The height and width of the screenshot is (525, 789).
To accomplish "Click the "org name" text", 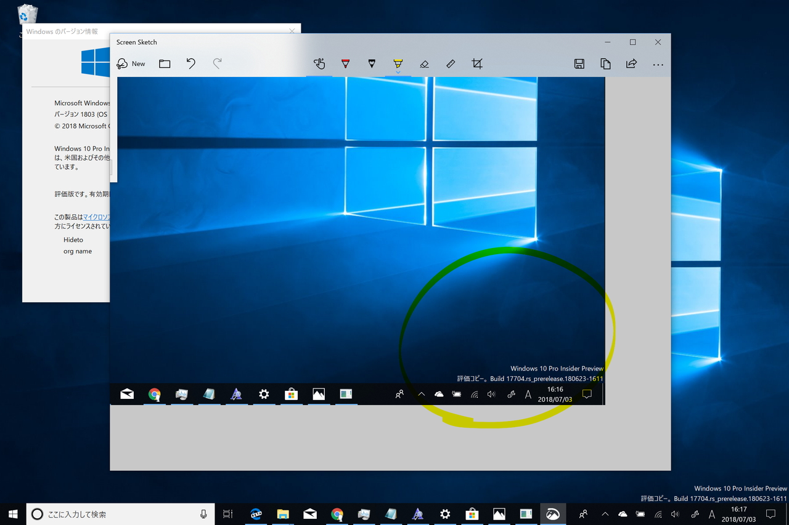I will click(x=78, y=251).
